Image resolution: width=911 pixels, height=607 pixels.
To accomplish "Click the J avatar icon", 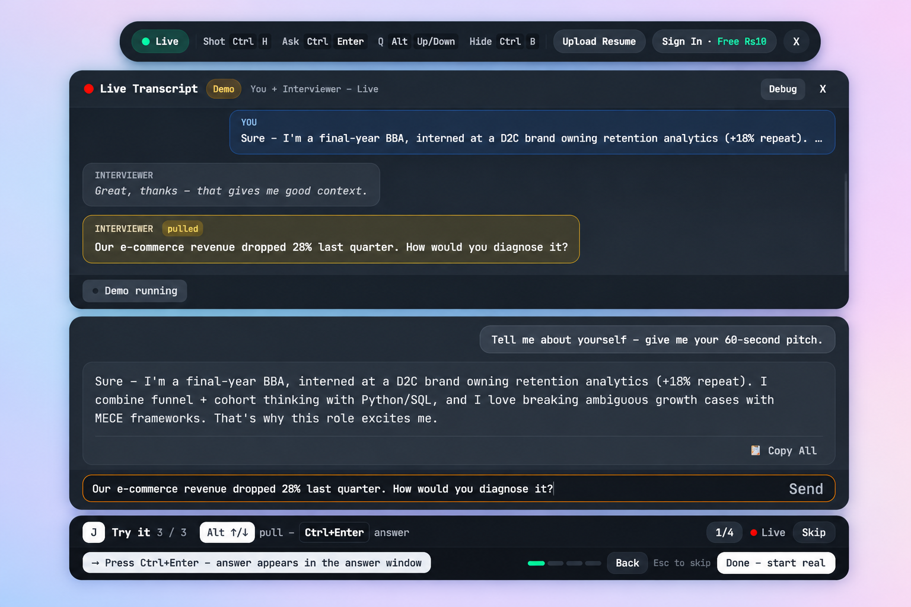I will [94, 532].
